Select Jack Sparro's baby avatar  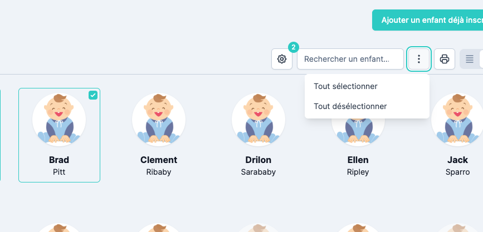[457, 120]
